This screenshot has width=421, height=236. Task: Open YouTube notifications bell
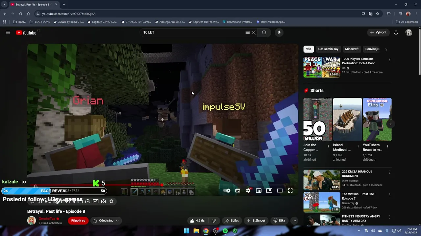396,32
